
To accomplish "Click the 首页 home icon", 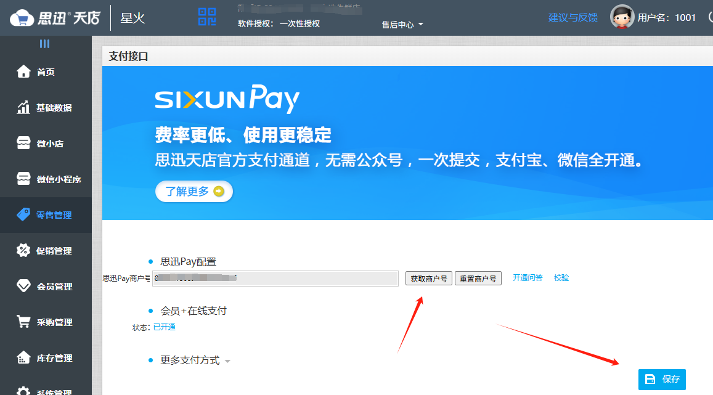I will 23,71.
